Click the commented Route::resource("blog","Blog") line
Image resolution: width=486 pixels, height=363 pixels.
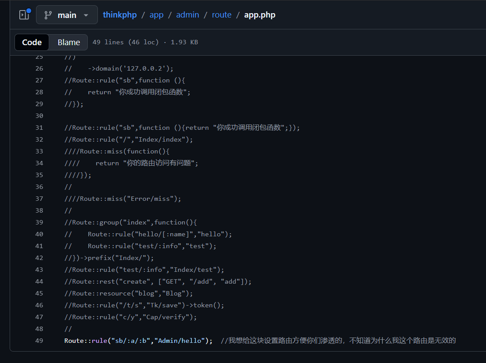click(129, 293)
